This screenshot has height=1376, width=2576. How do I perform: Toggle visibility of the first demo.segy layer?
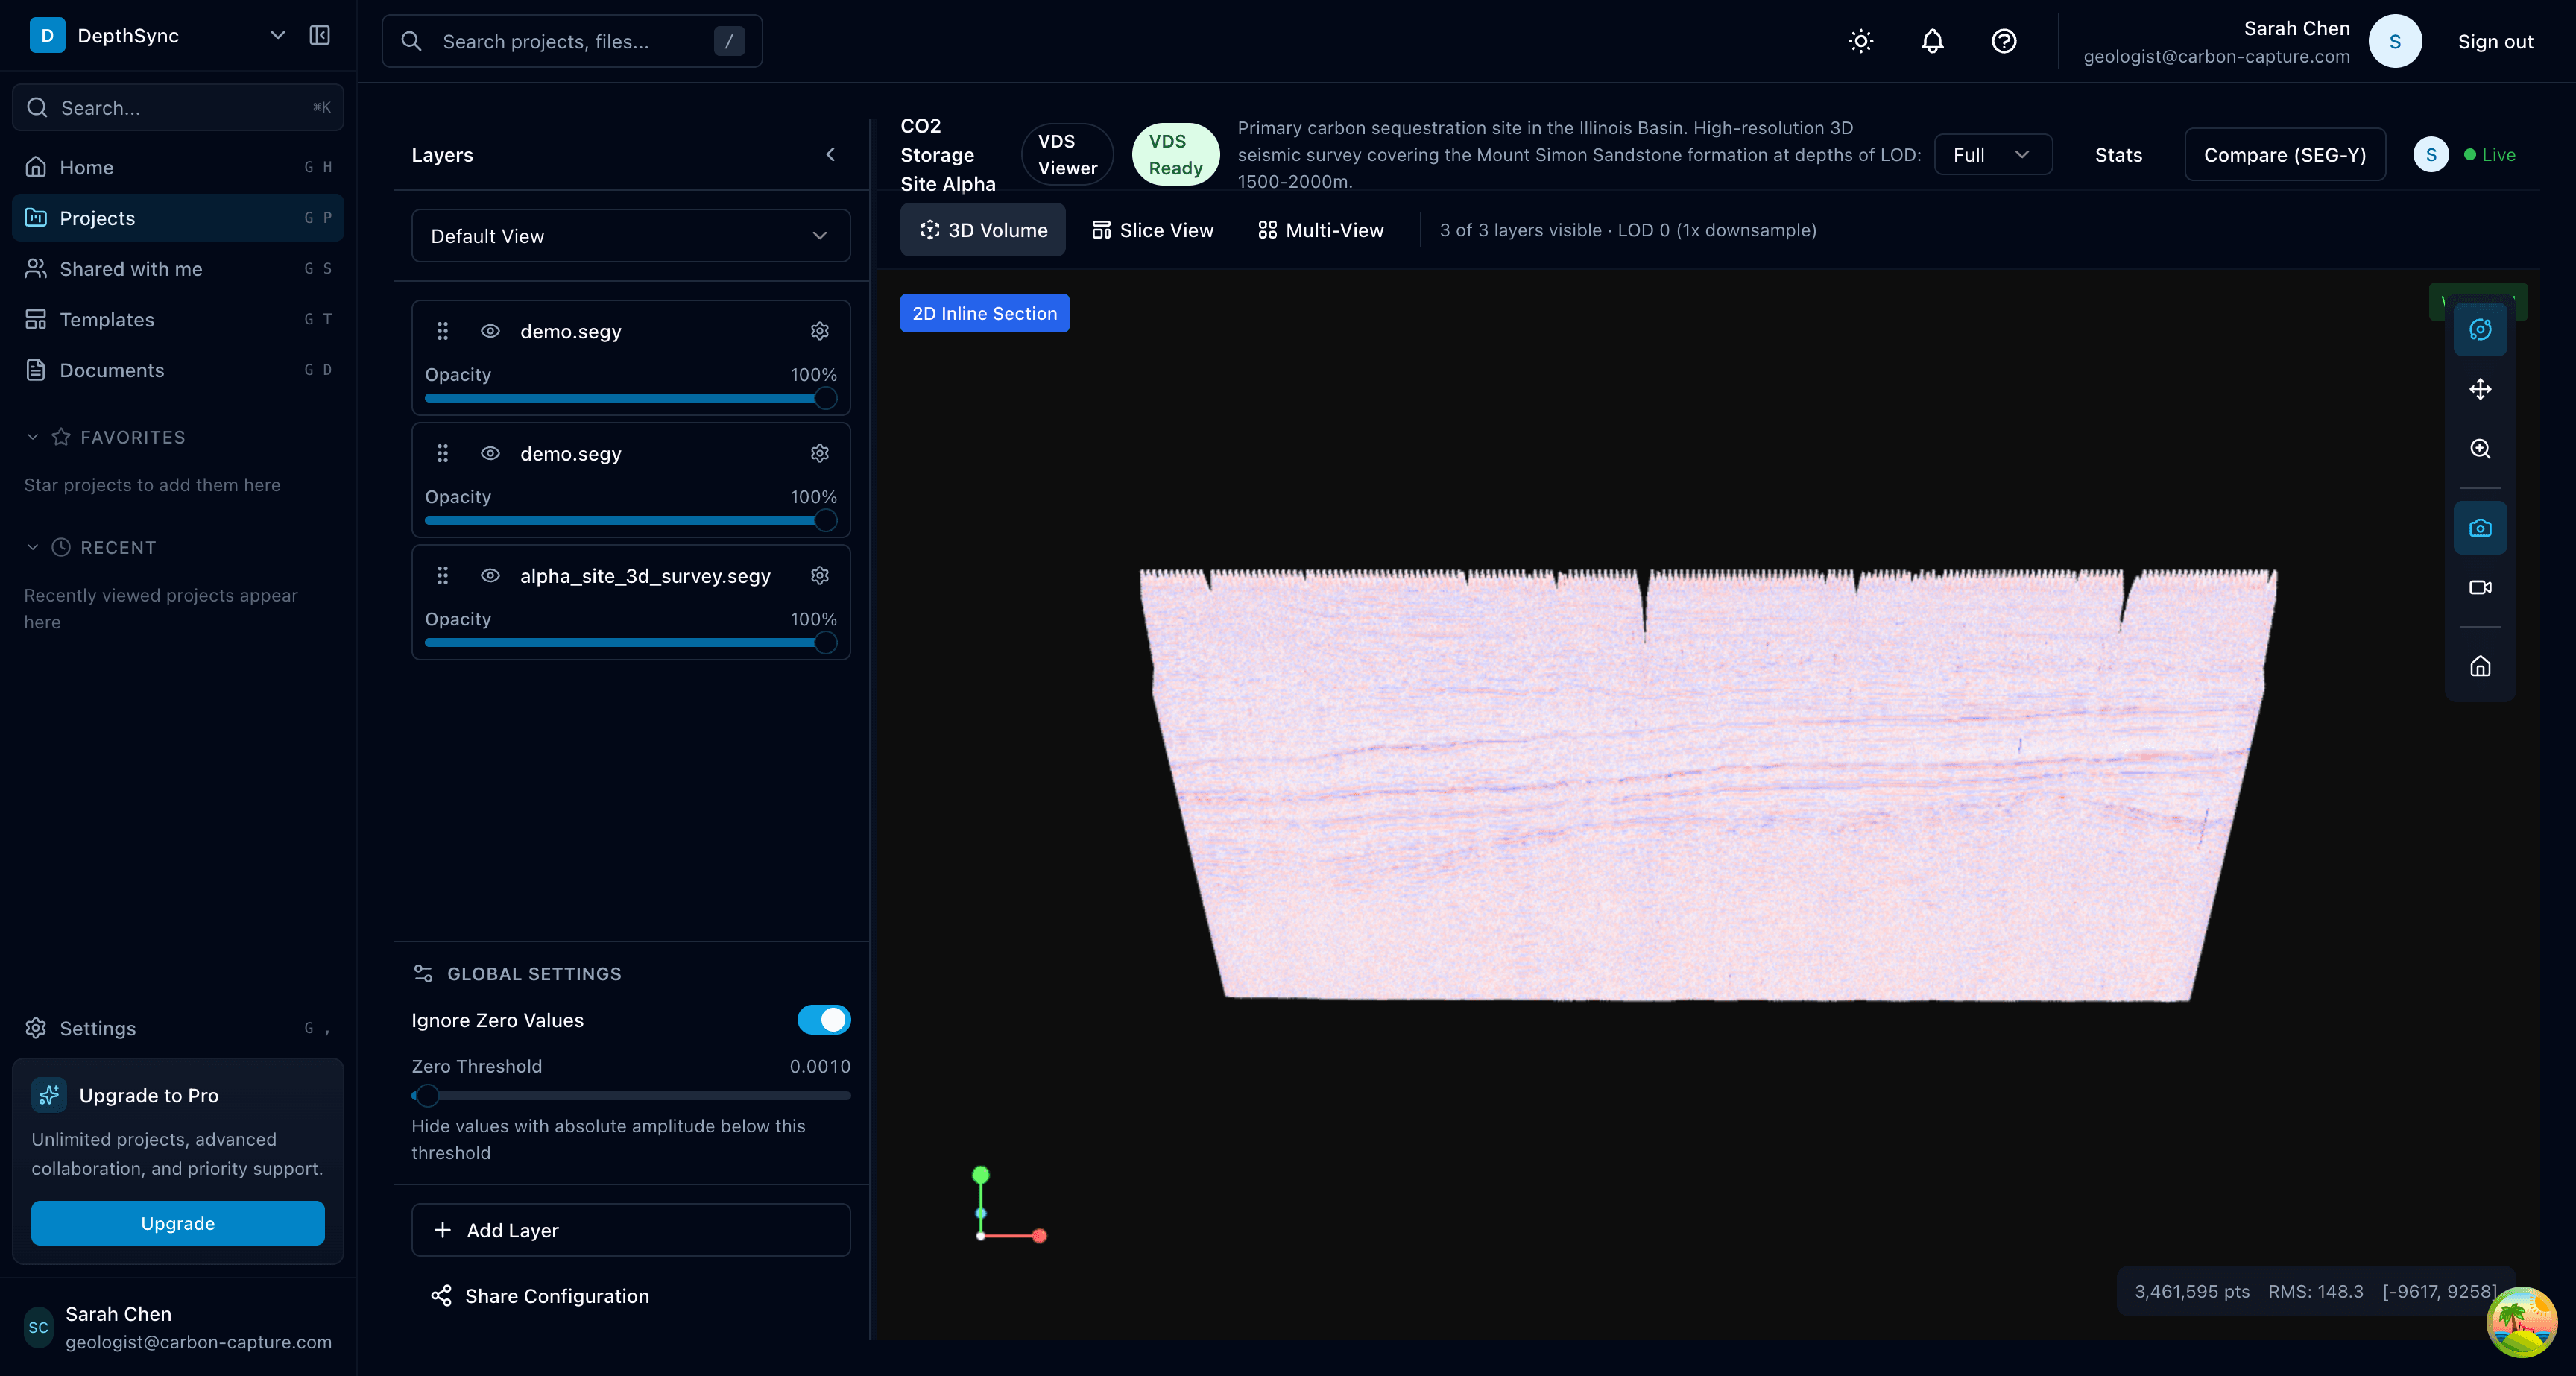click(x=490, y=331)
